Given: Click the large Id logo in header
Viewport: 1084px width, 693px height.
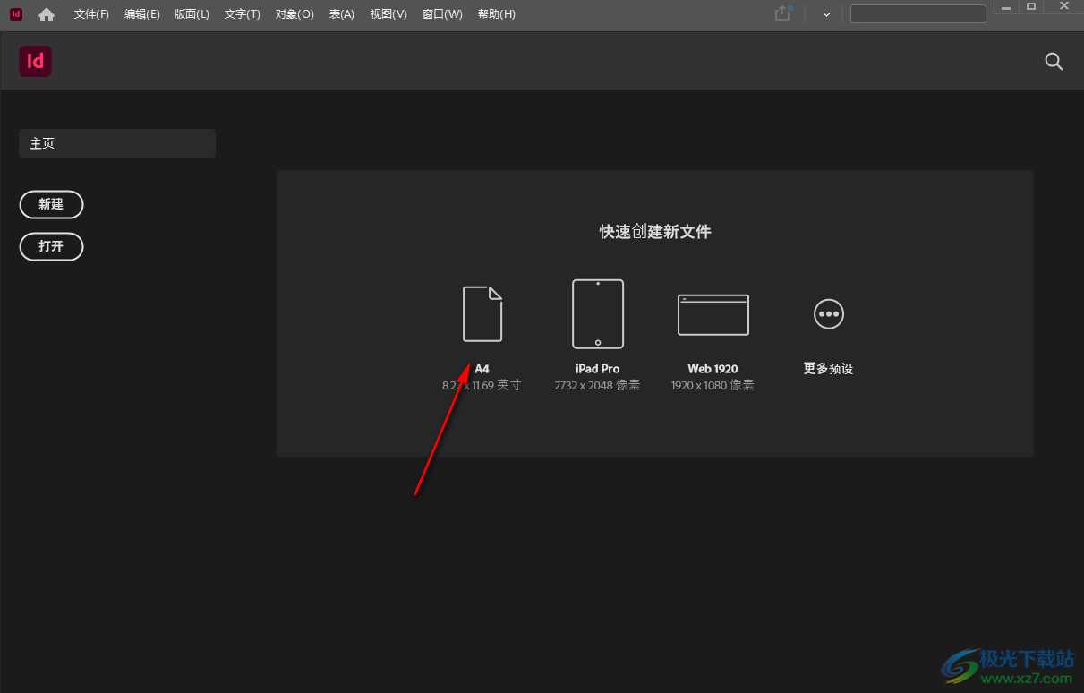Looking at the screenshot, I should pos(36,61).
